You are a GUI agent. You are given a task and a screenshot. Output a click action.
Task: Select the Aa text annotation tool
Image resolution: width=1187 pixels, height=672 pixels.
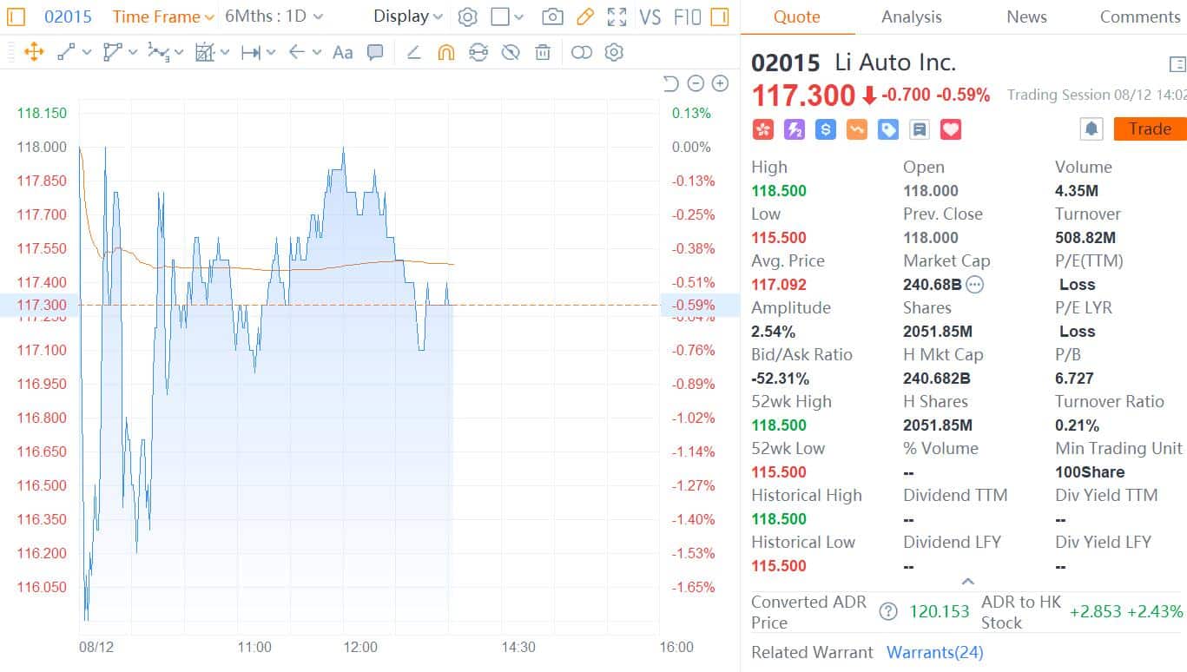[342, 53]
